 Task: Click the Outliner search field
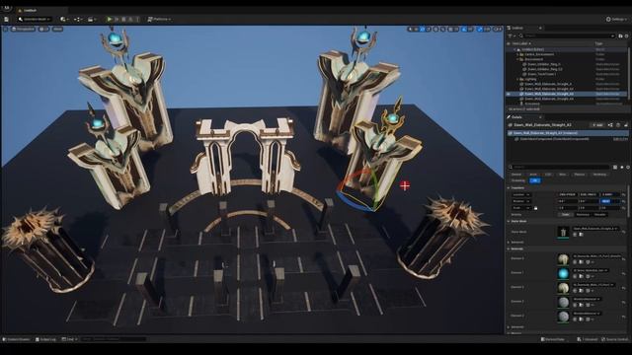point(566,35)
